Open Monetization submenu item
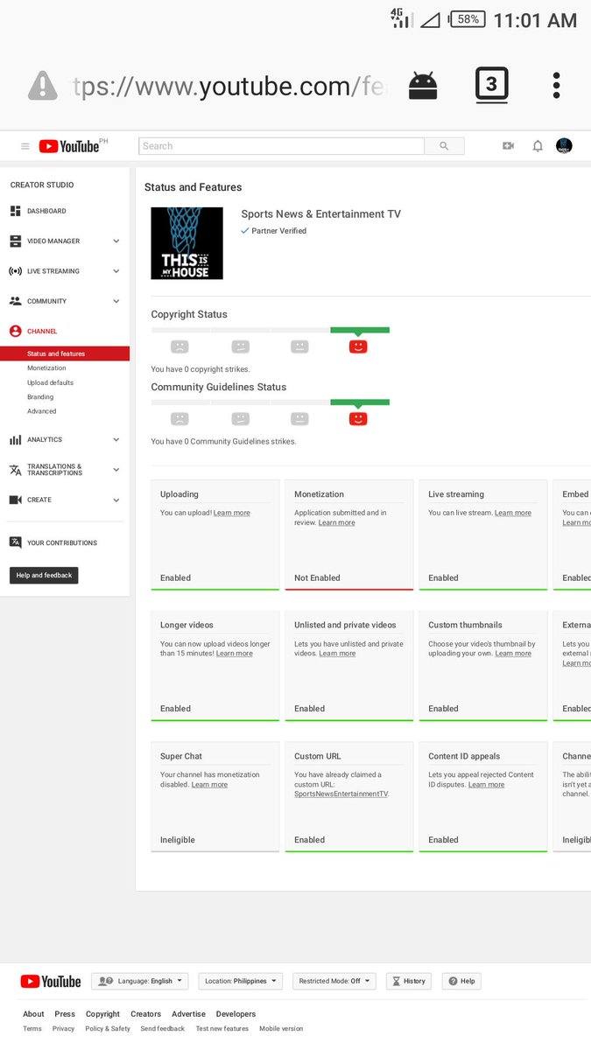The height and width of the screenshot is (1050, 591). (x=46, y=368)
